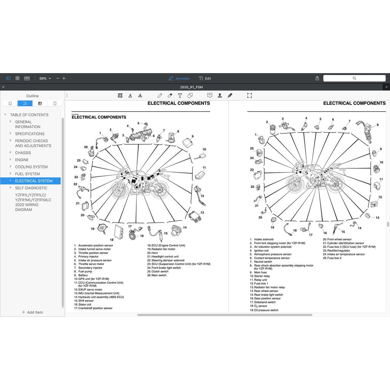This screenshot has height=390, width=390.
Task: Switch to thumbnail grid view
Action: 18,78
